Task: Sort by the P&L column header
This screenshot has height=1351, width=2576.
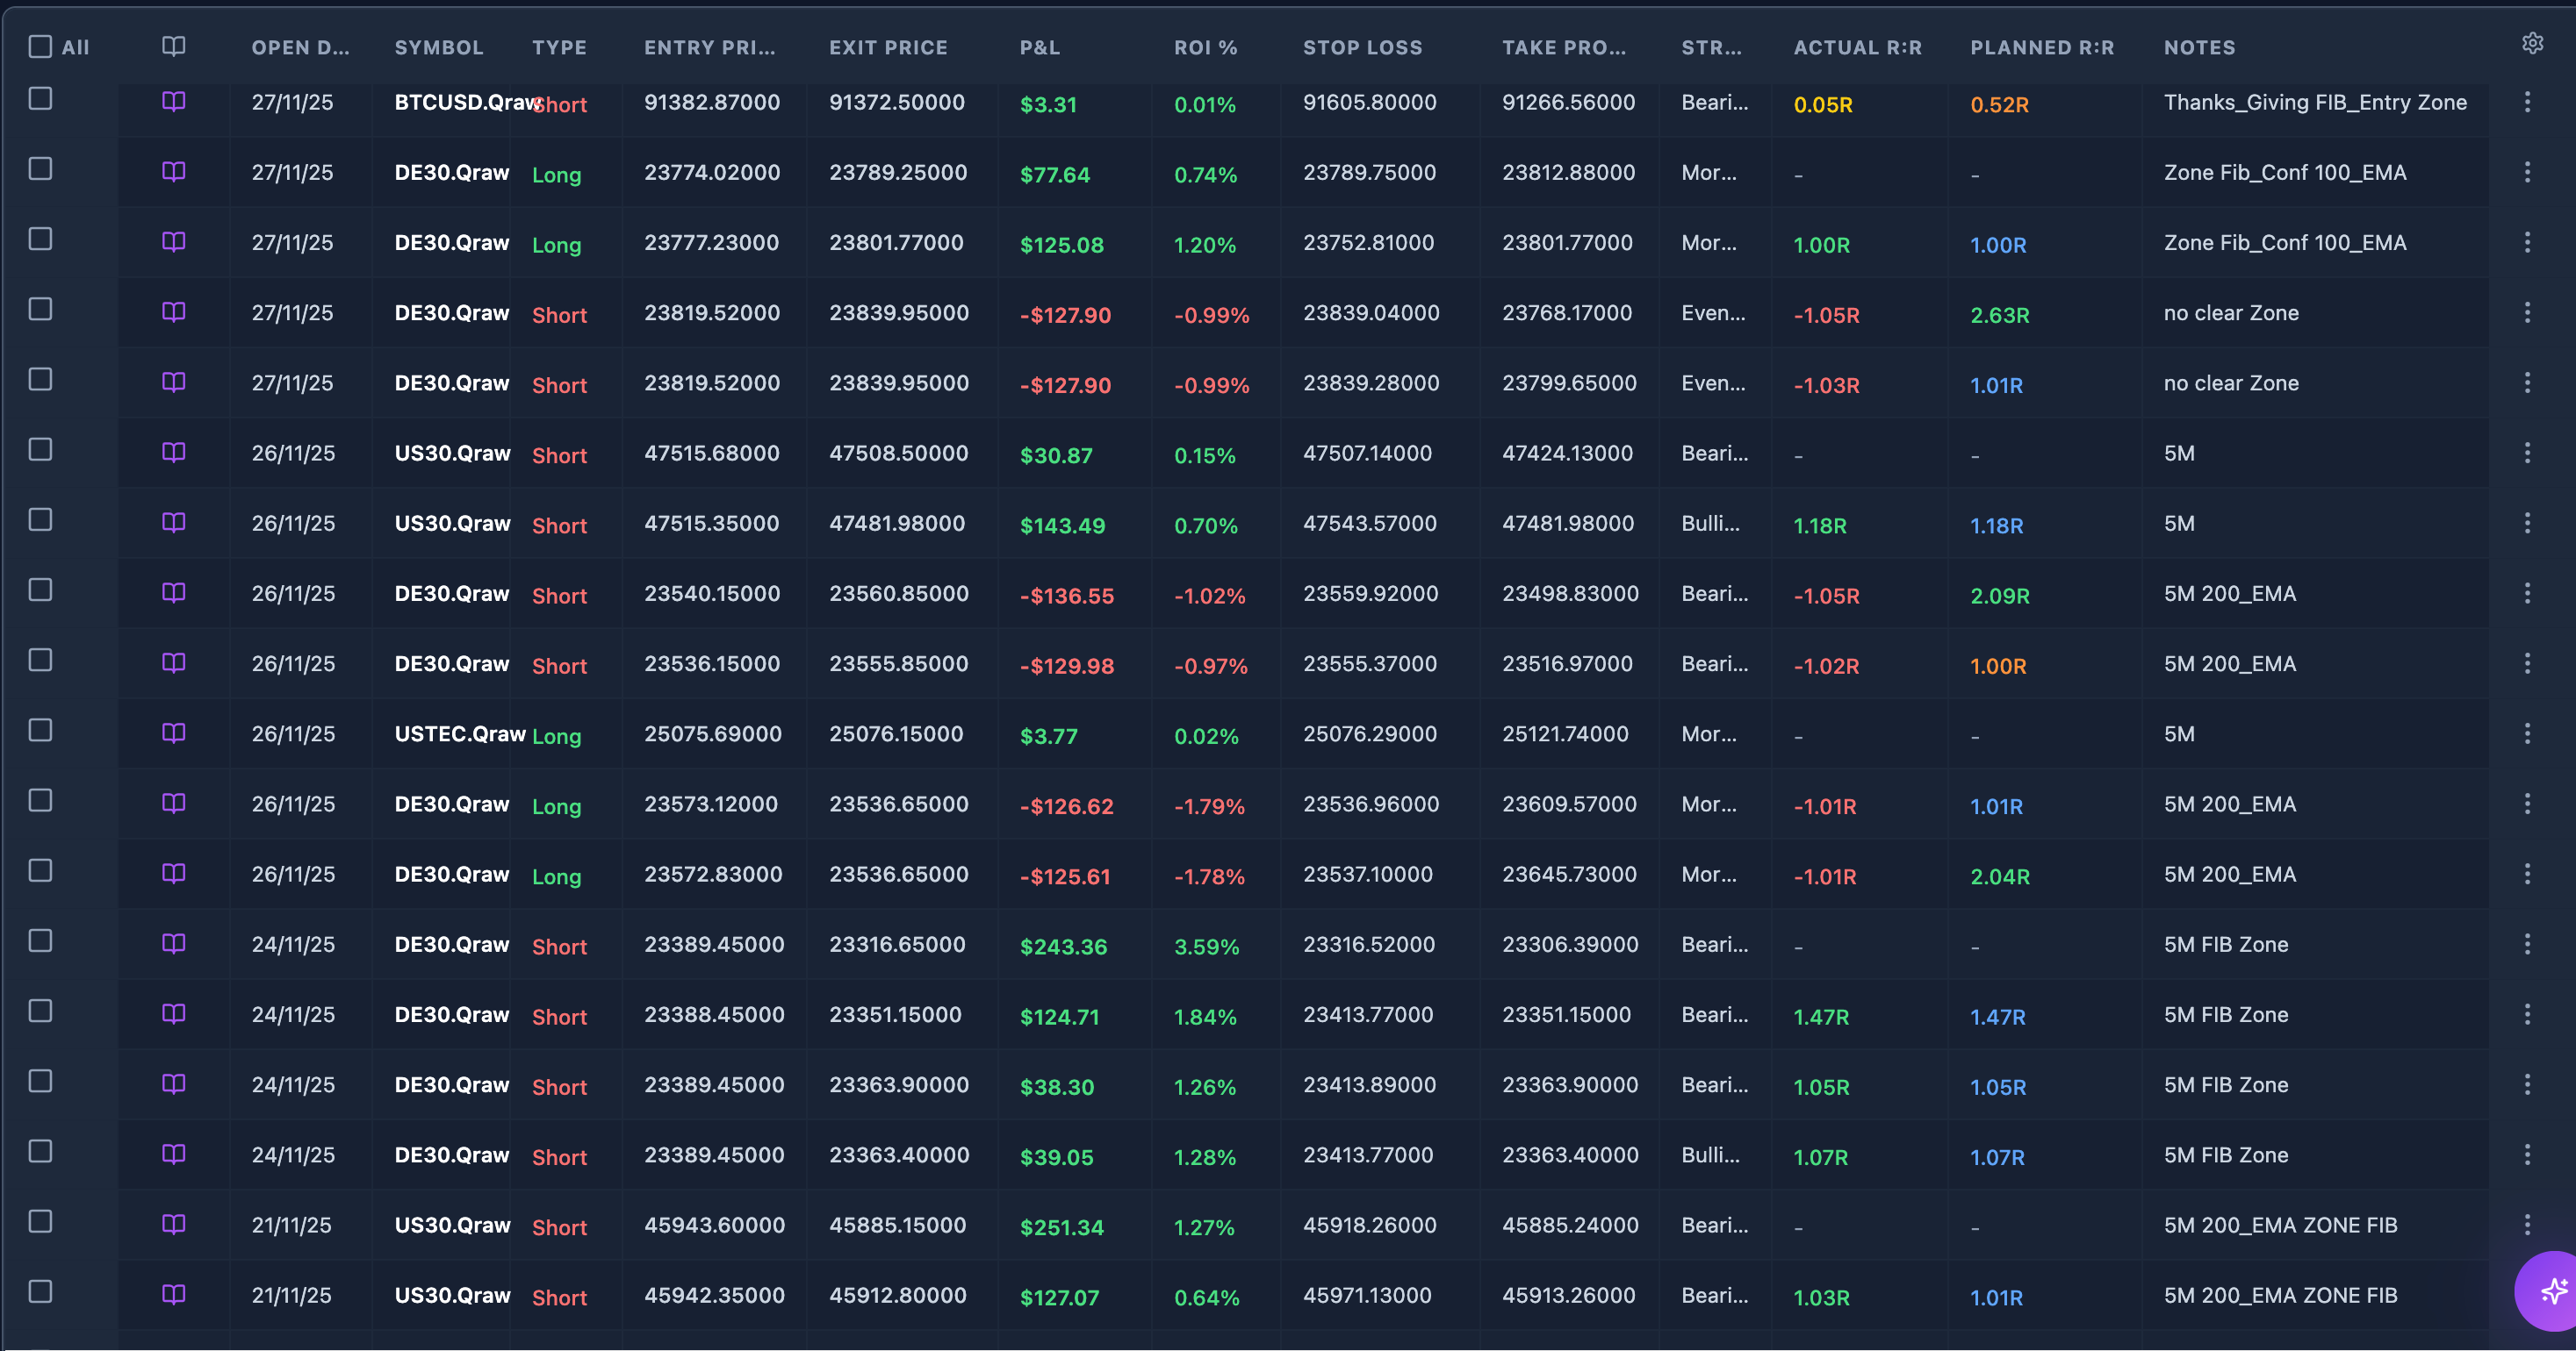Action: 1040,47
